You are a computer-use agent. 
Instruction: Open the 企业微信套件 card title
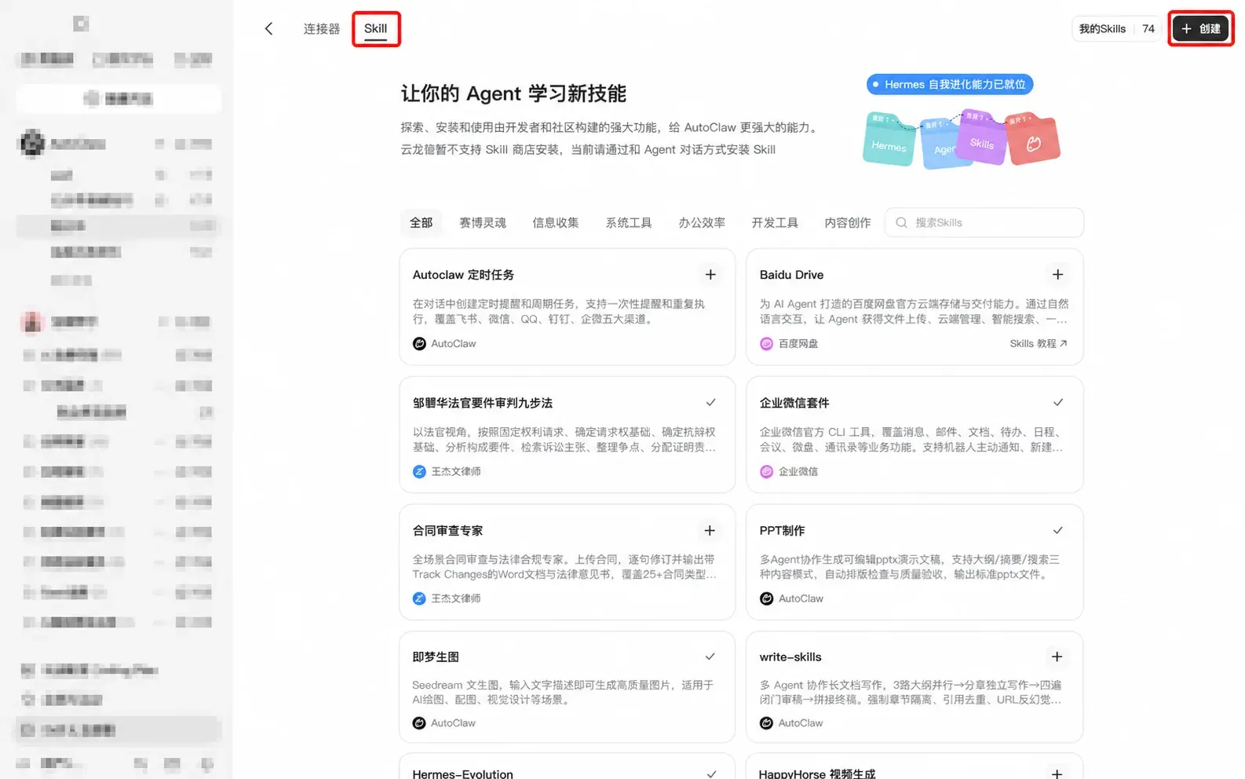click(794, 403)
